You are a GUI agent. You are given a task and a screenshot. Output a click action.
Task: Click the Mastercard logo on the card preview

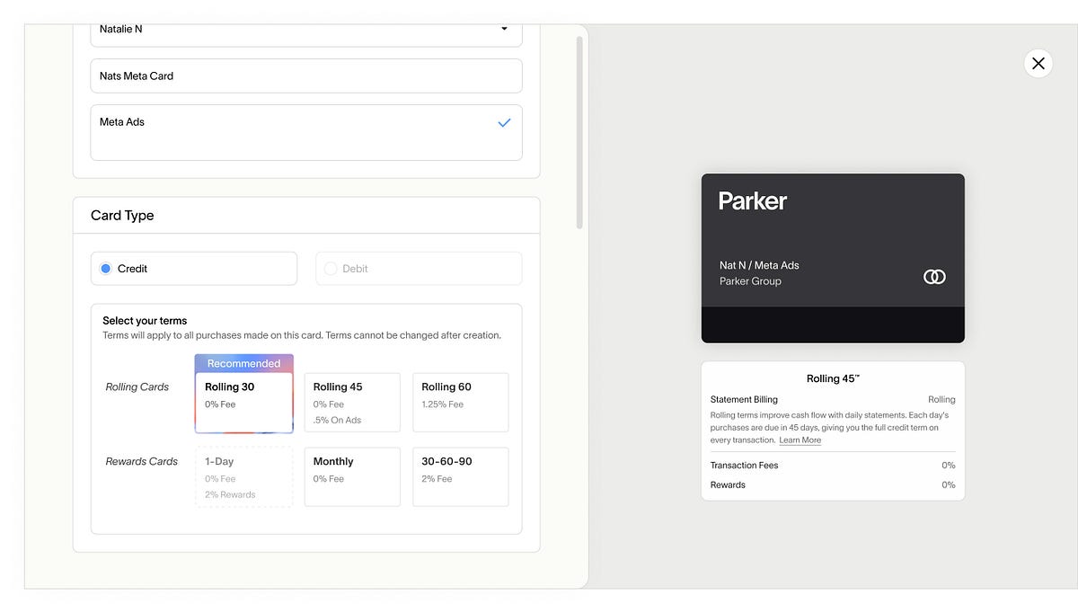(934, 277)
